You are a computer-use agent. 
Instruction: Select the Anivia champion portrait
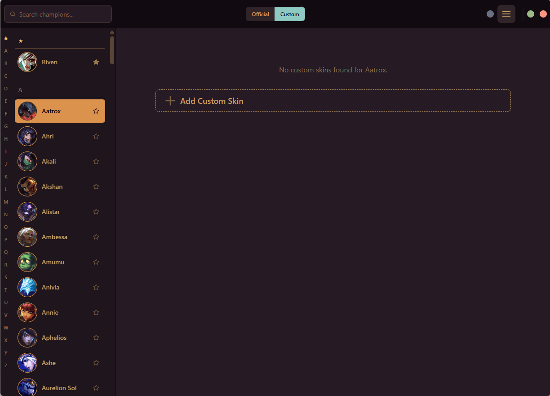[x=27, y=287]
